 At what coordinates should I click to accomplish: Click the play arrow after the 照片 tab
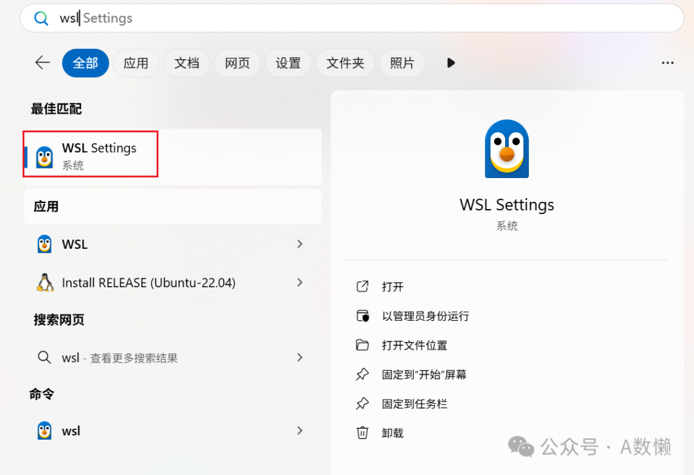(x=450, y=62)
